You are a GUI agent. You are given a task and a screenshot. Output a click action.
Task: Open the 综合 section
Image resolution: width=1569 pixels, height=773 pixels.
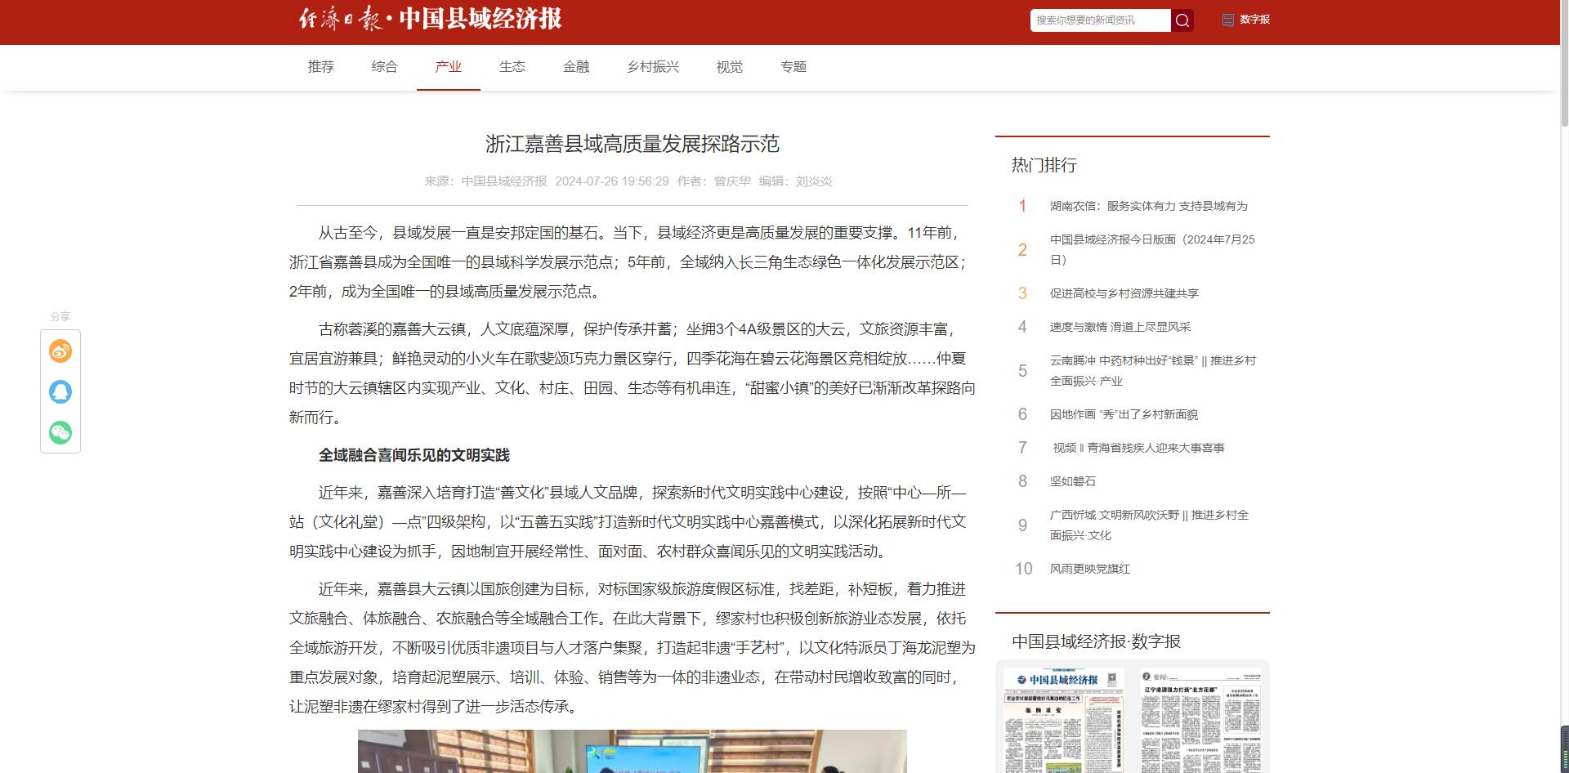[x=384, y=67]
